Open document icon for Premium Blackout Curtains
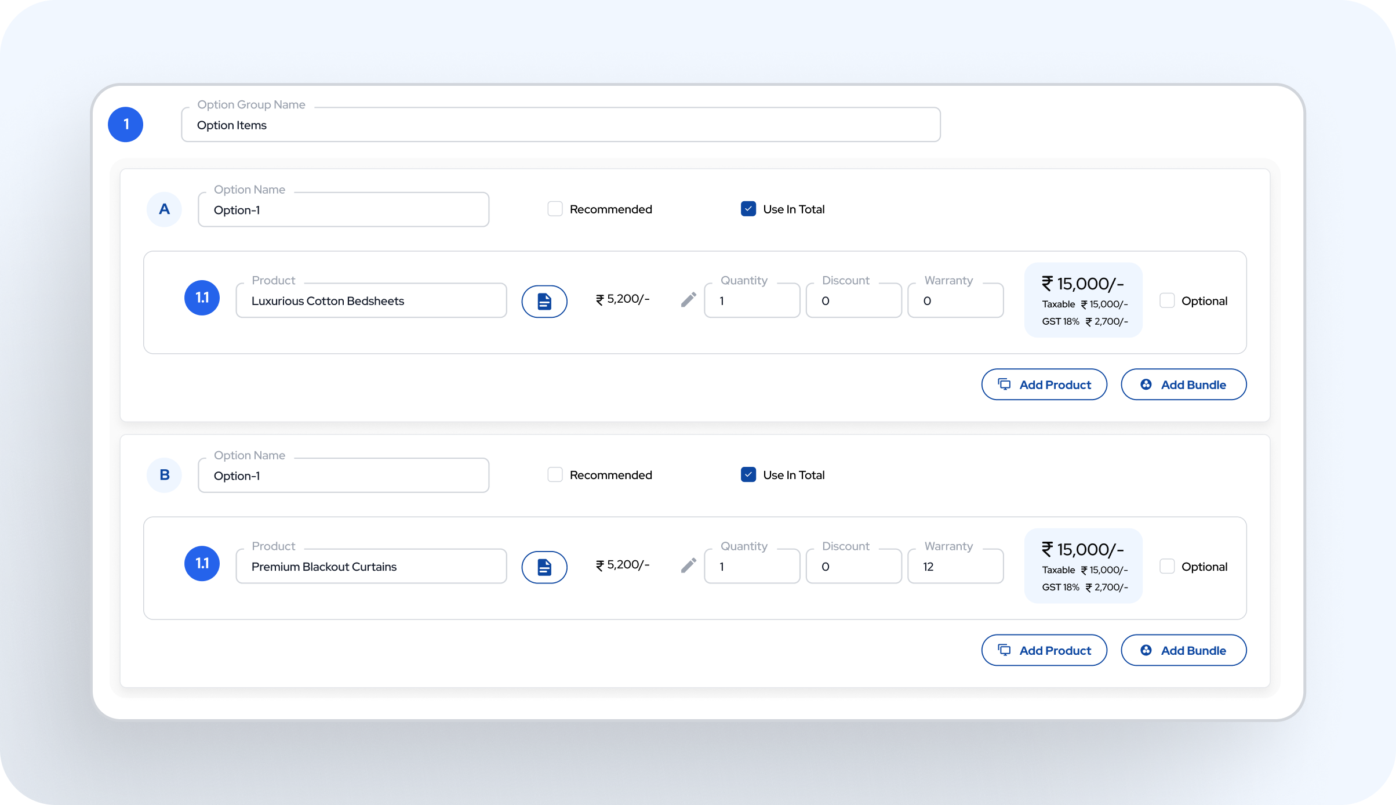Image resolution: width=1396 pixels, height=805 pixels. (x=544, y=567)
